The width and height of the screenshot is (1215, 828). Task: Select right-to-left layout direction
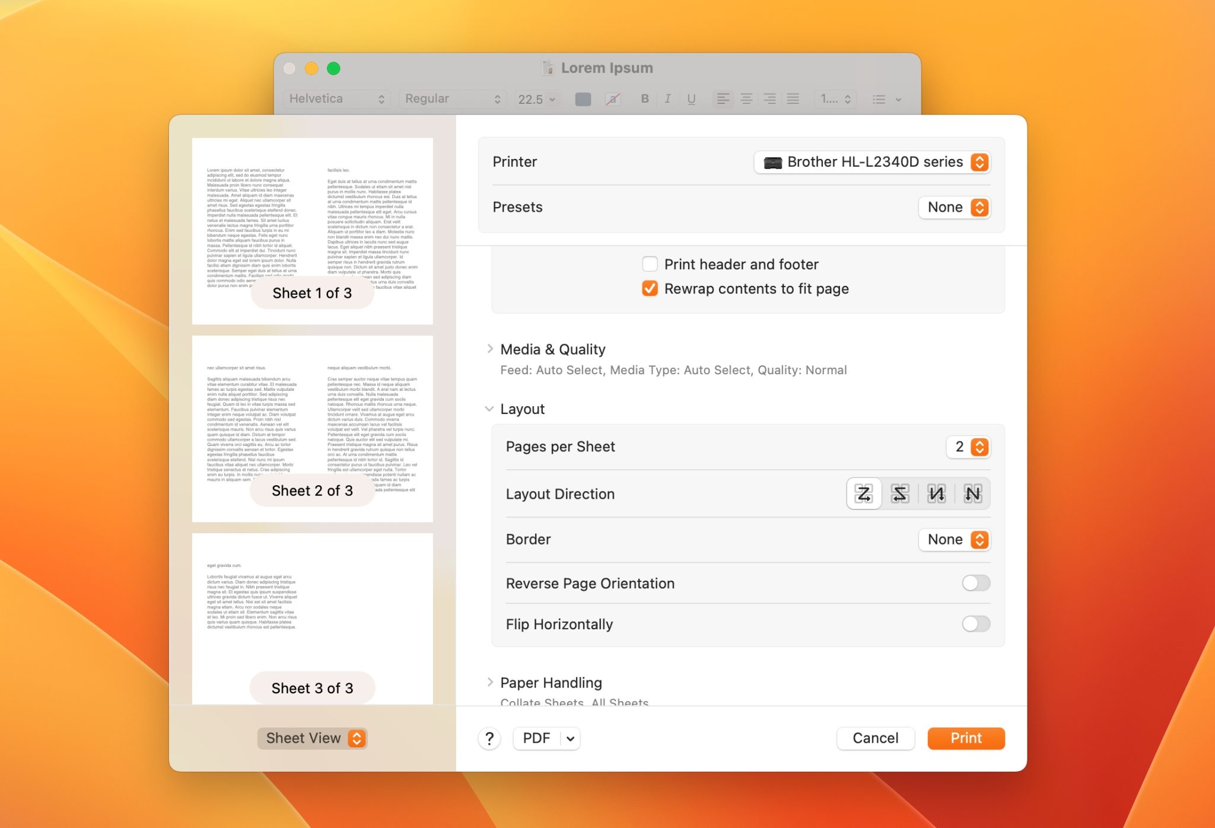tap(900, 493)
